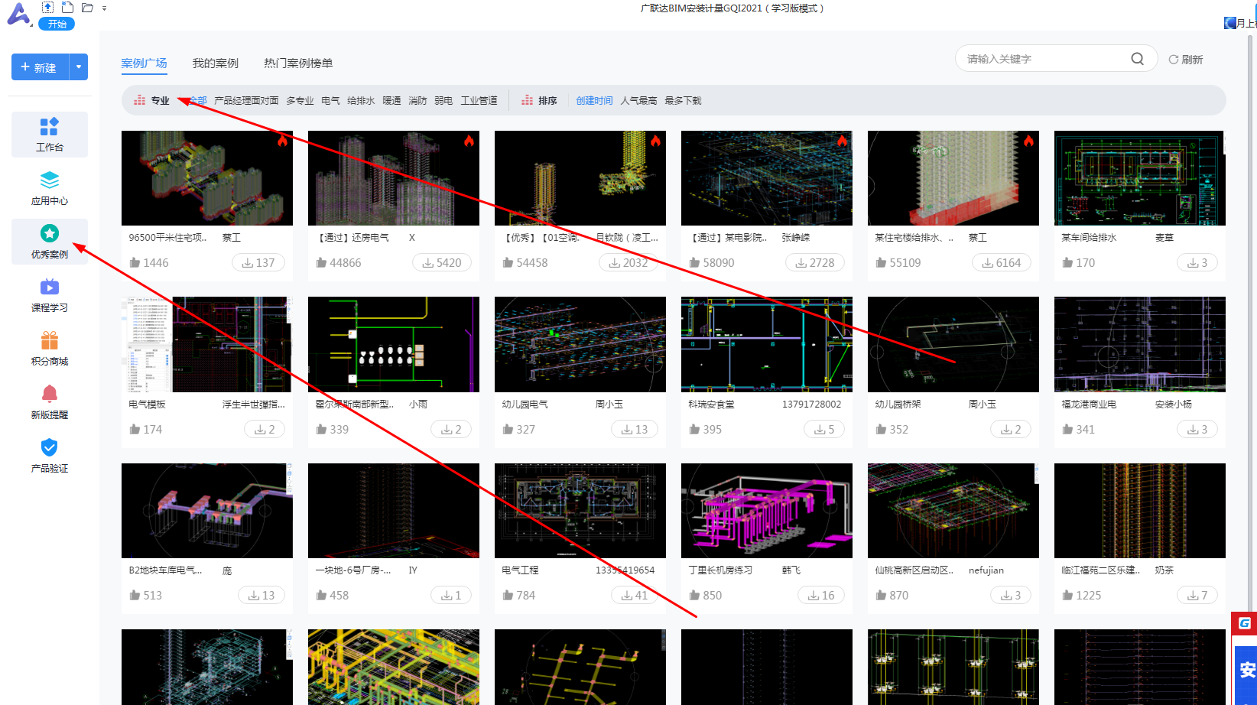The width and height of the screenshot is (1257, 705).
Task: Open the 【优秀】【01空调 case thumbnail
Action: coord(580,178)
